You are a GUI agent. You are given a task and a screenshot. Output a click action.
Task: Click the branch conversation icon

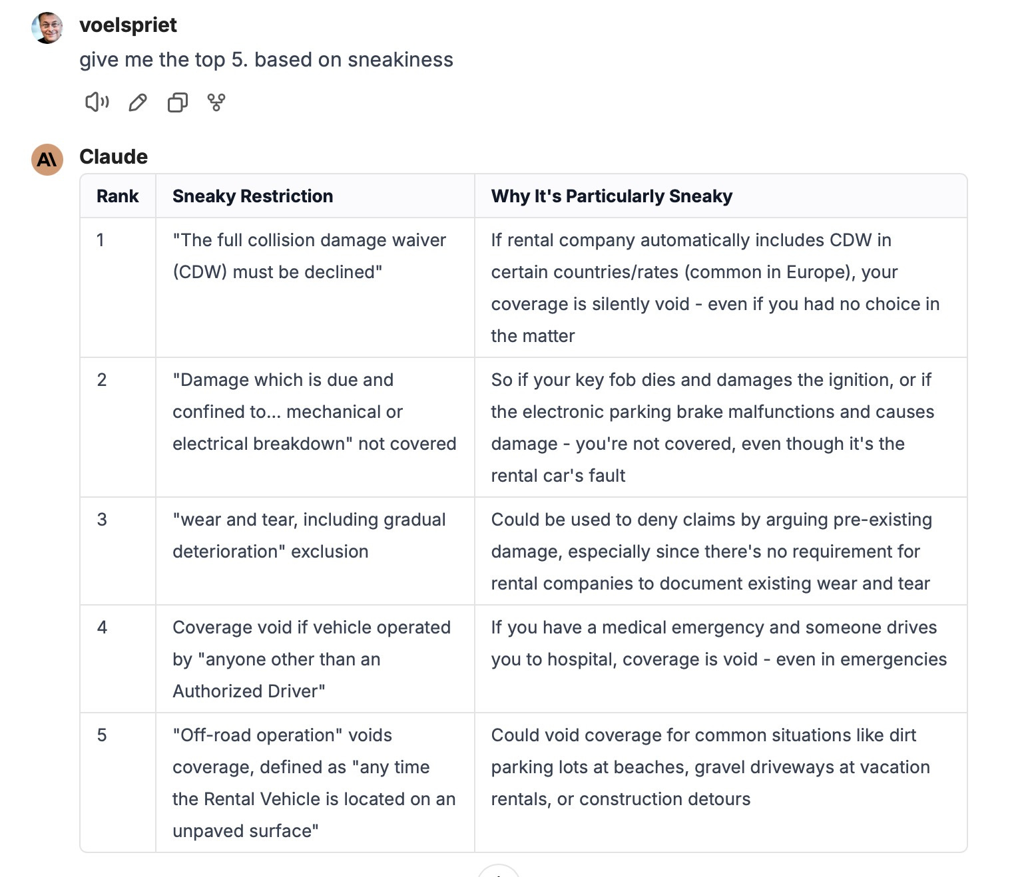tap(216, 102)
